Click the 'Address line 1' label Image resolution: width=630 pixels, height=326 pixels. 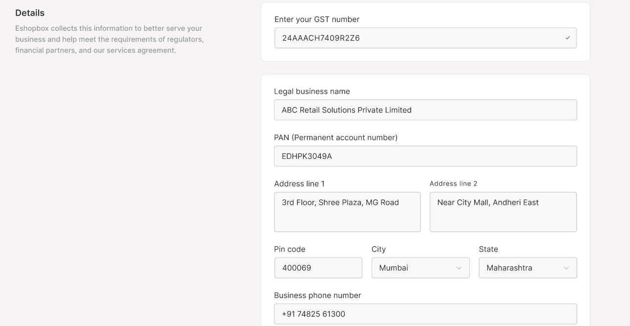click(x=299, y=184)
